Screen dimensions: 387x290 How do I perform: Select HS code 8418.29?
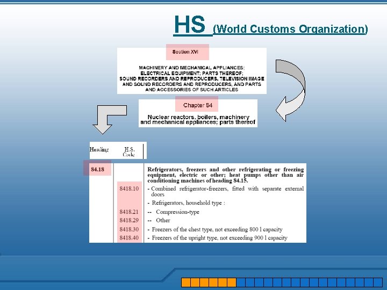129,220
